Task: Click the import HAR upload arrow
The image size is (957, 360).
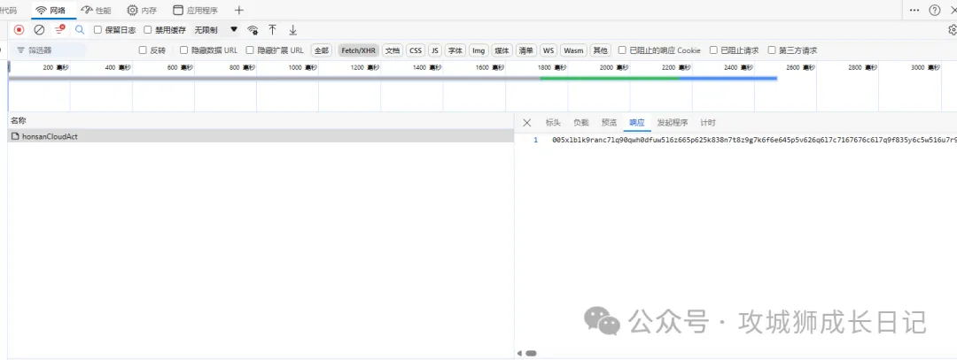Action: 272,29
